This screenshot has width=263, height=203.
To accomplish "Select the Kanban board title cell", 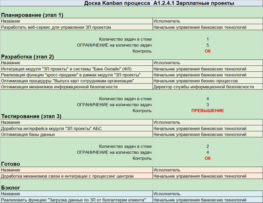I will [159, 3].
